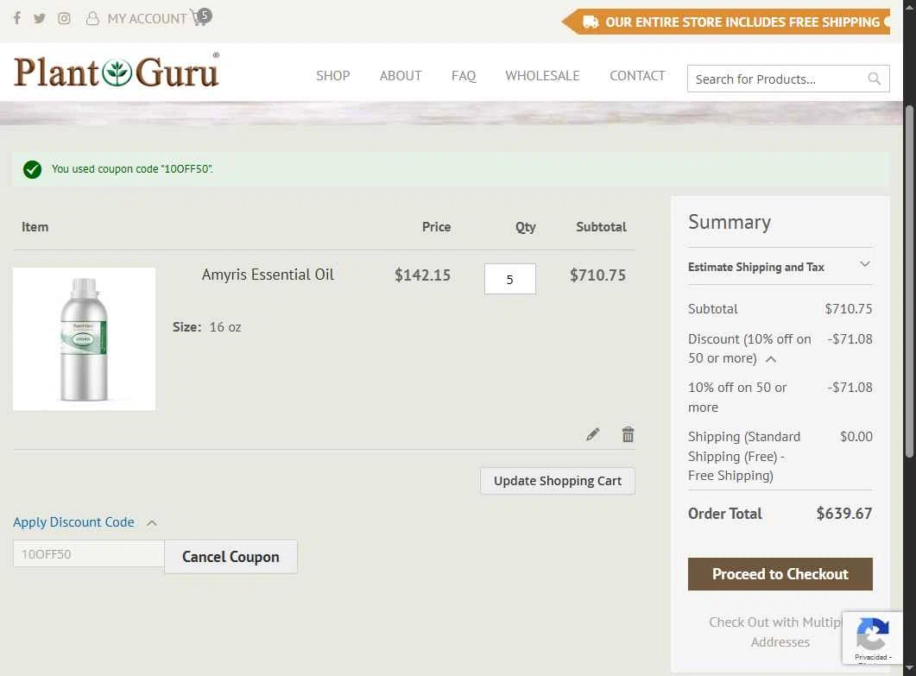Image resolution: width=916 pixels, height=676 pixels.
Task: Open the Instagram social link
Action: click(x=64, y=18)
